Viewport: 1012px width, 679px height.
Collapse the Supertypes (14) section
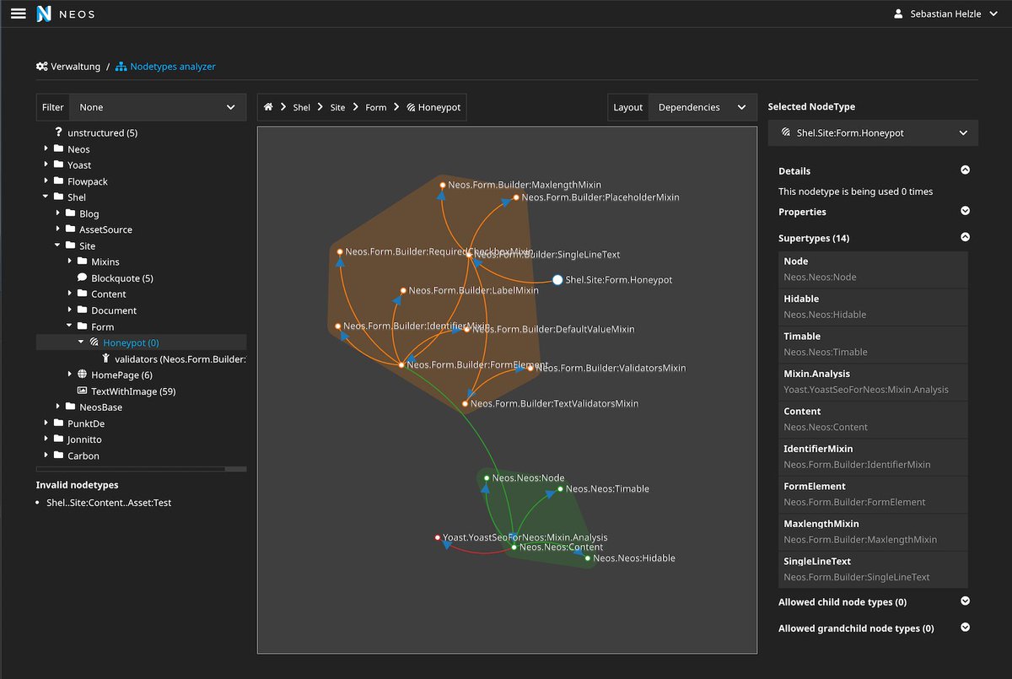[x=966, y=238]
